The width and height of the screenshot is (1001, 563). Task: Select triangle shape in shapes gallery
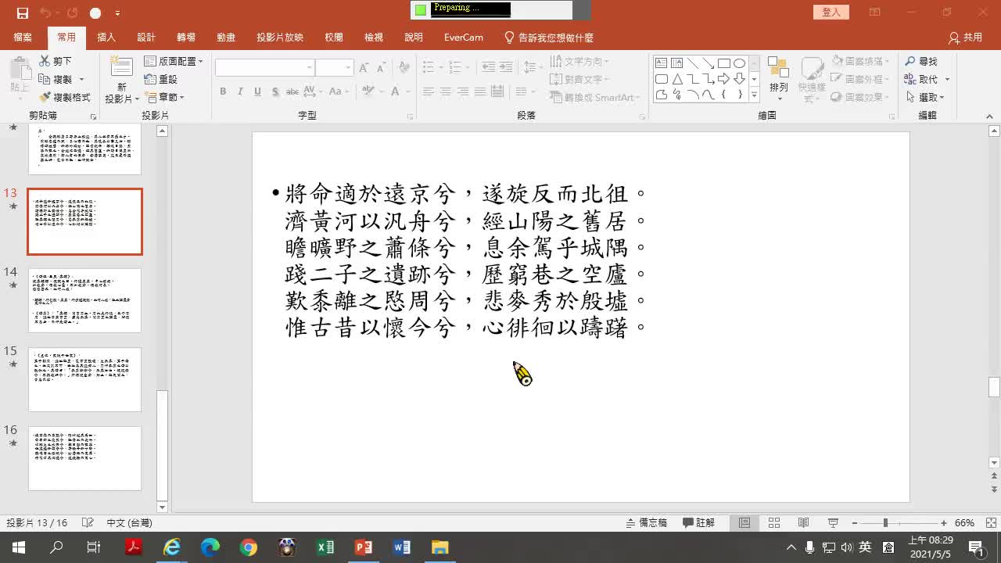(x=677, y=79)
